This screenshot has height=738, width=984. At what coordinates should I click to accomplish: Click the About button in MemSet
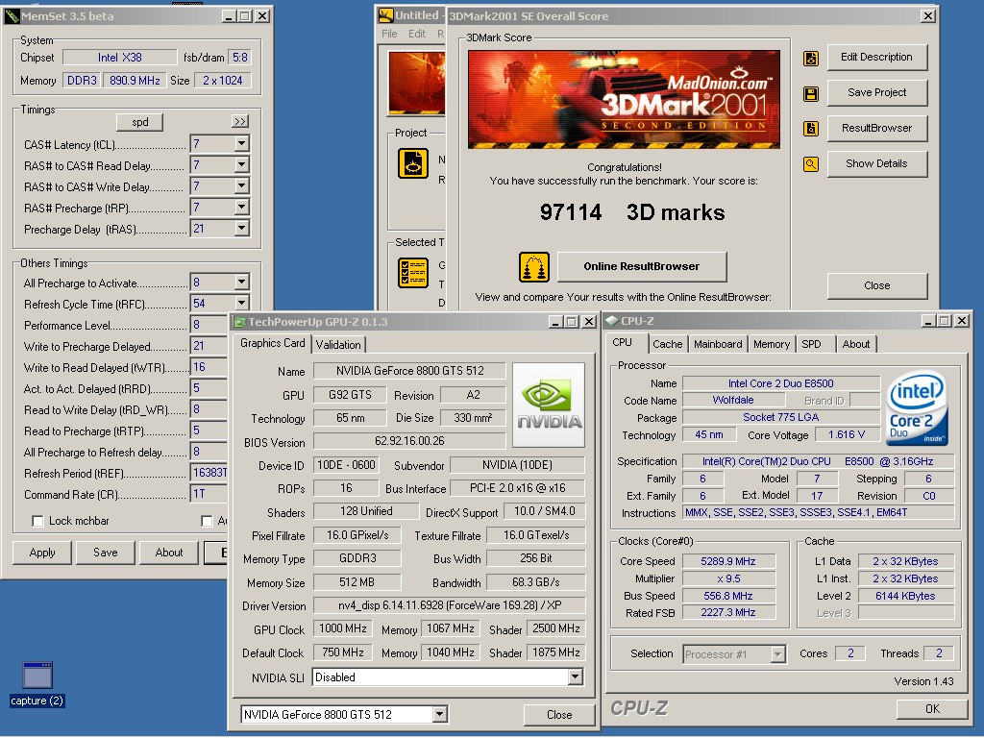pyautogui.click(x=169, y=553)
